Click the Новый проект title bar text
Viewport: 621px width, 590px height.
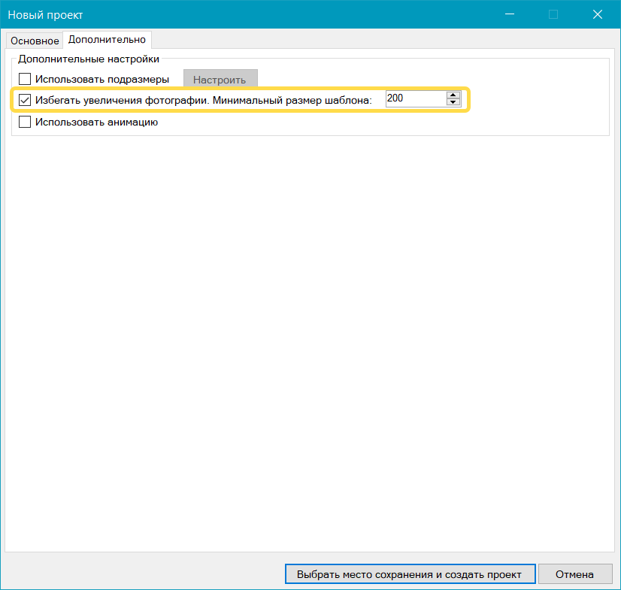46,14
